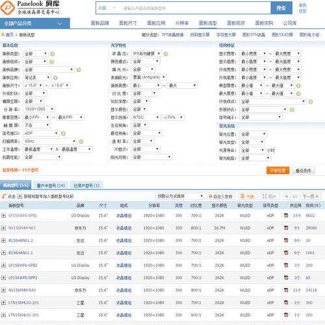Add LTN156HL02-201 to panel comparison
Viewport: 325px width, 325px height.
pyautogui.click(x=3, y=302)
